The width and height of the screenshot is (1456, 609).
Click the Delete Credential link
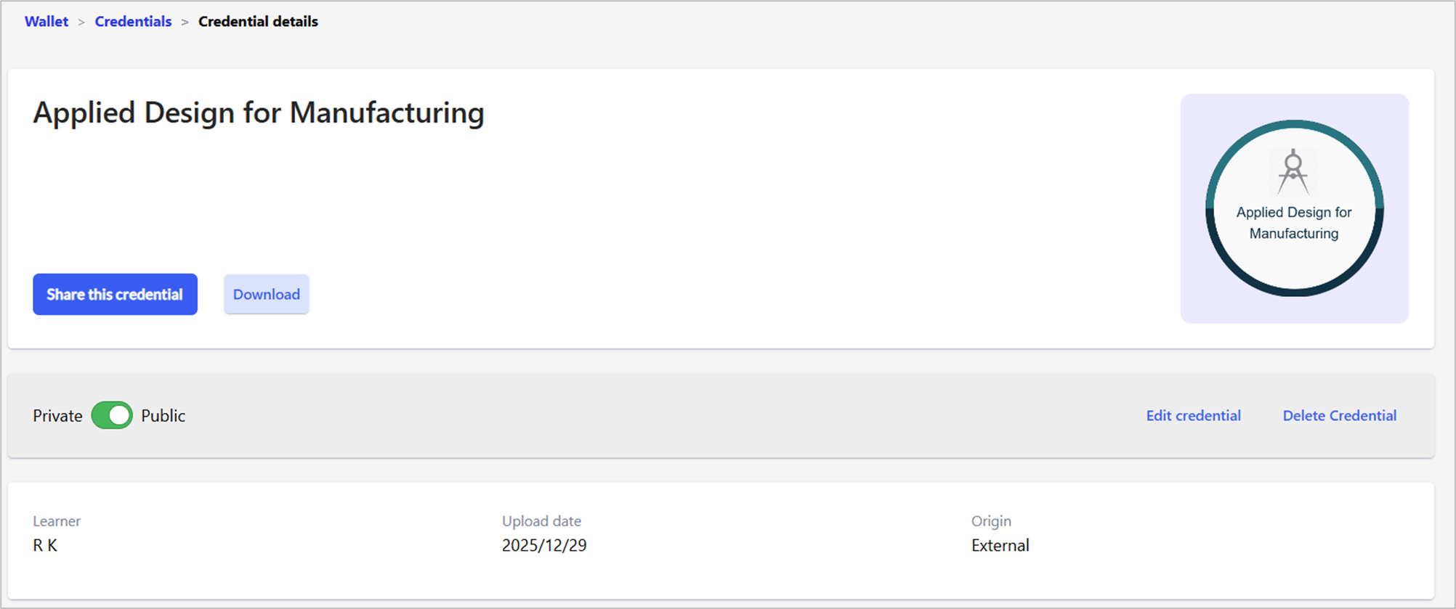click(x=1339, y=415)
